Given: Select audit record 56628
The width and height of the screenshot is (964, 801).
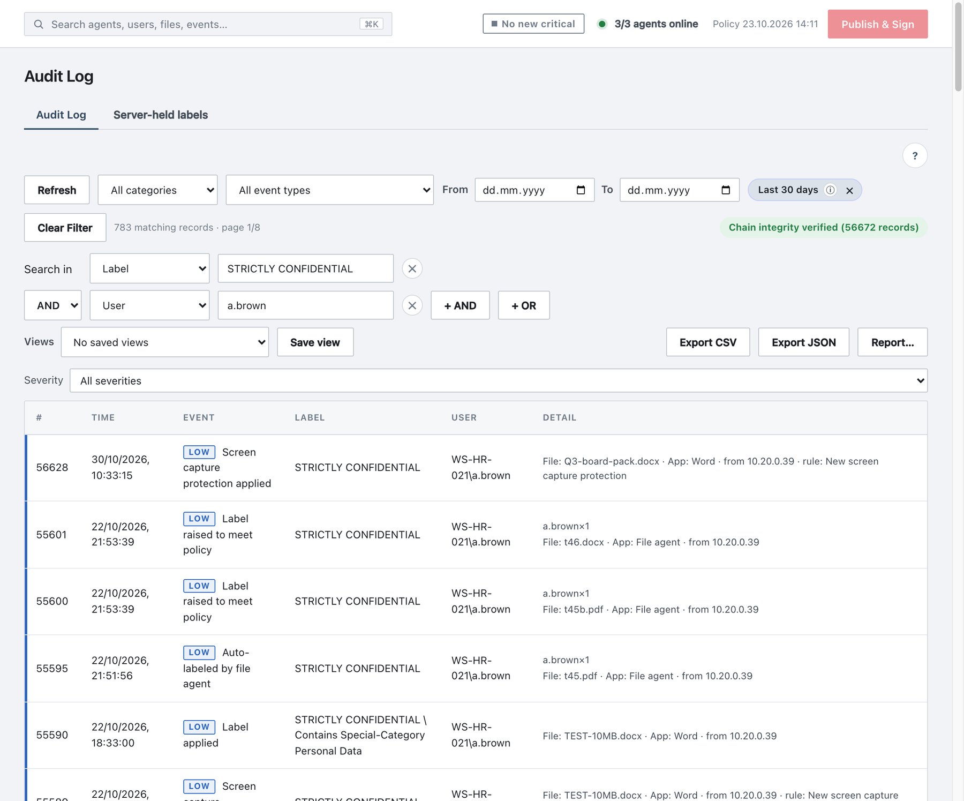Looking at the screenshot, I should tap(477, 467).
